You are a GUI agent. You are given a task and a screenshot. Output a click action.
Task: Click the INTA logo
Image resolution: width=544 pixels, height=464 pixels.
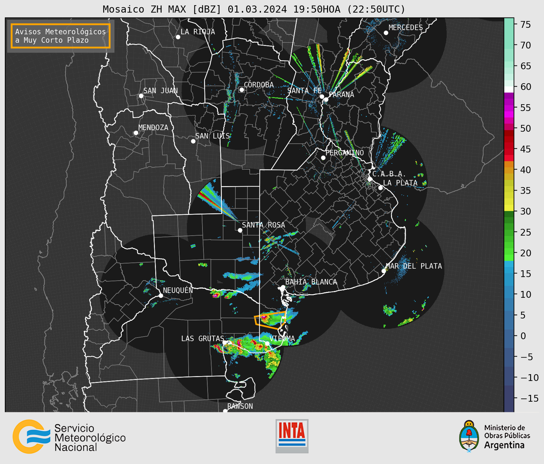pyautogui.click(x=292, y=436)
